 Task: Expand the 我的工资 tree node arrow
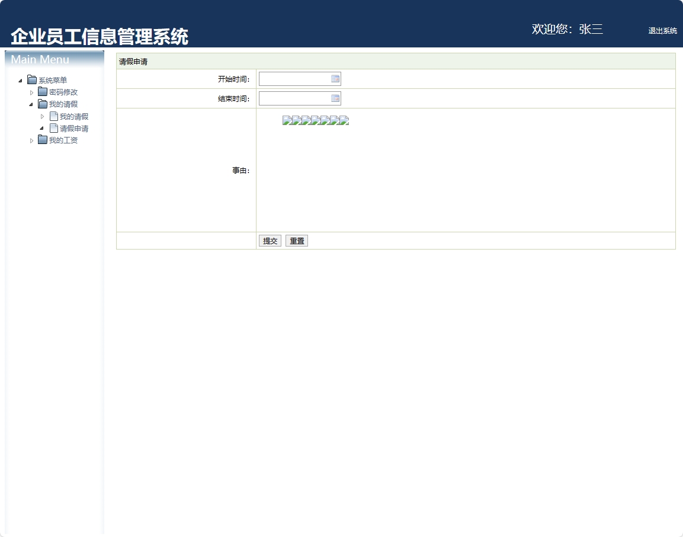tap(32, 140)
